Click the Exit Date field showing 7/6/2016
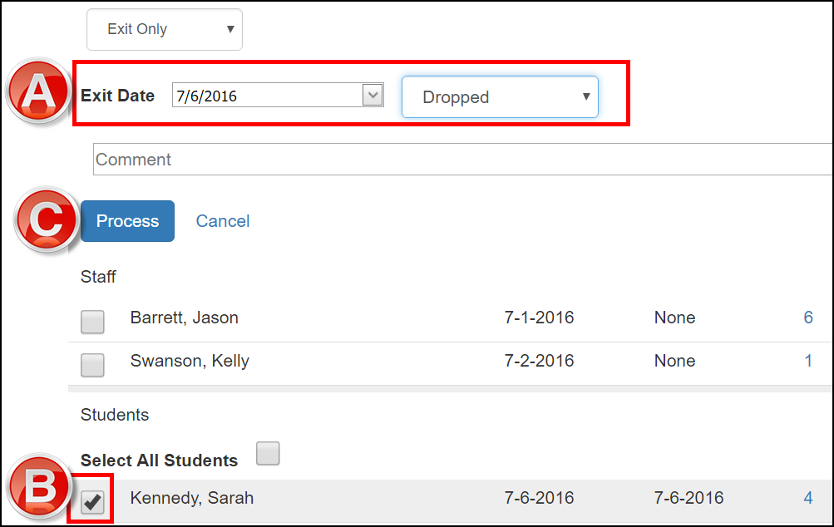The image size is (834, 527). [266, 96]
